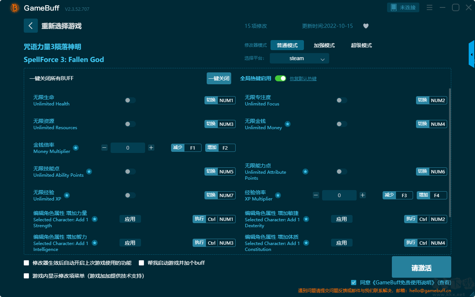Toggle Unlimited Health switch
Image resolution: width=475 pixels, height=297 pixels.
(x=130, y=100)
